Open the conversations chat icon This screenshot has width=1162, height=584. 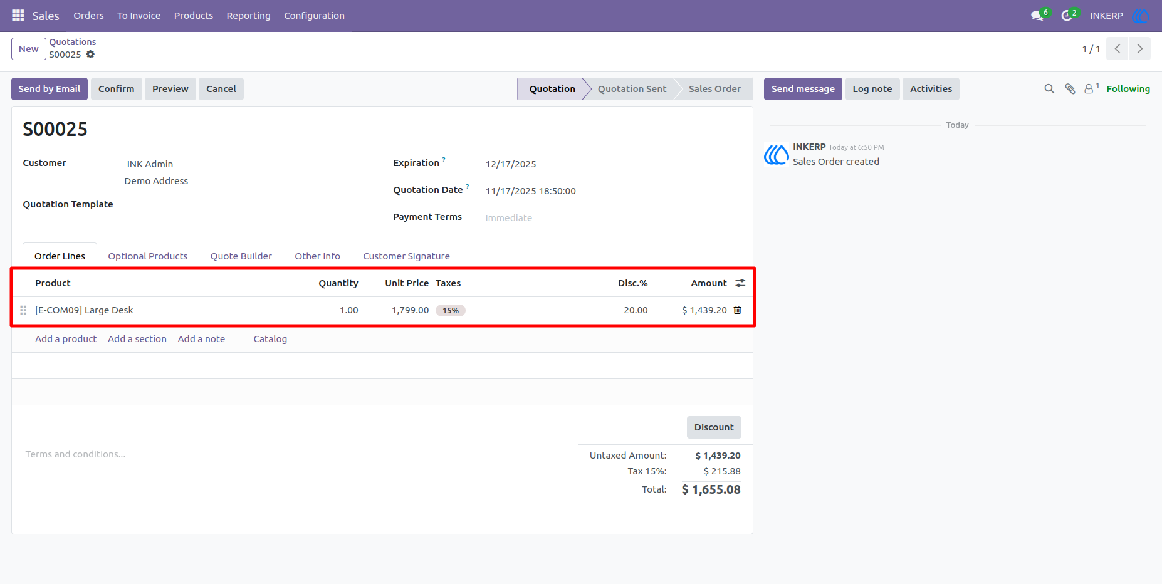(x=1037, y=16)
